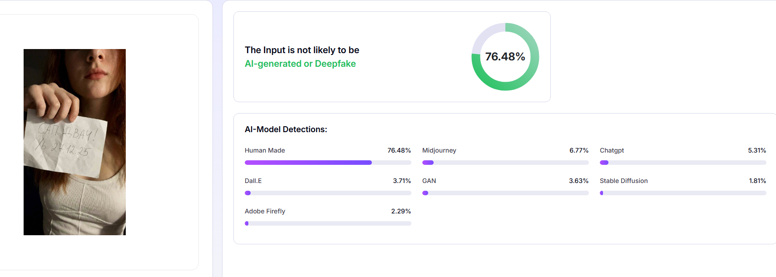Click the Stable Diffusion progress bar
Viewport: 776px width, 277px height.
tap(683, 193)
